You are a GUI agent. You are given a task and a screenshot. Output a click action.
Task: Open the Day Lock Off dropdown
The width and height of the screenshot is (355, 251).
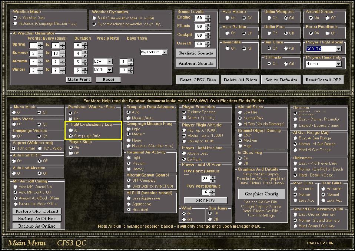(x=165, y=52)
